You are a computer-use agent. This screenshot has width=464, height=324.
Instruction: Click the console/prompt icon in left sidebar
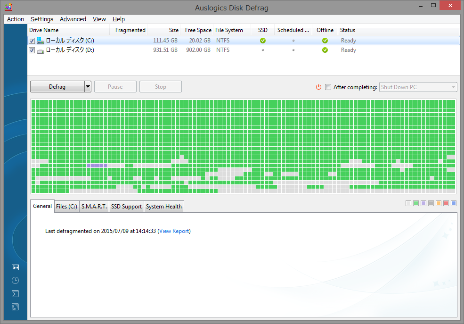[15, 293]
